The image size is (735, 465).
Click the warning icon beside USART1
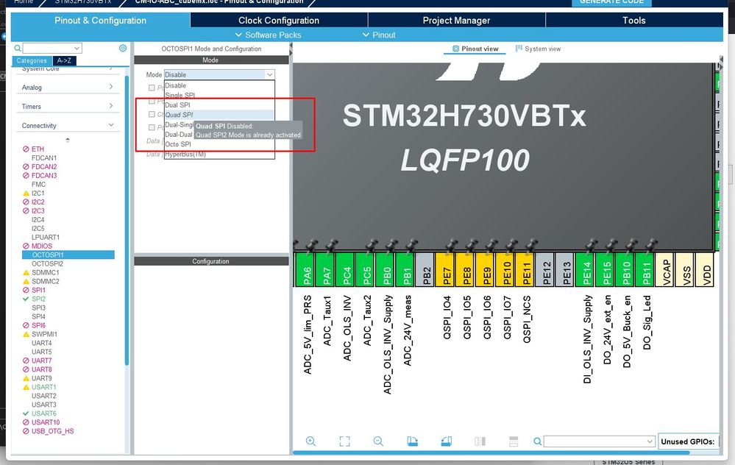pyautogui.click(x=26, y=387)
